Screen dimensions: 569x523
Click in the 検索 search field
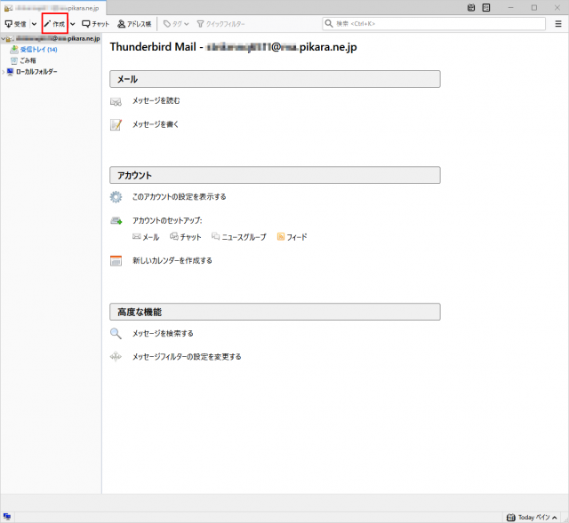(436, 23)
